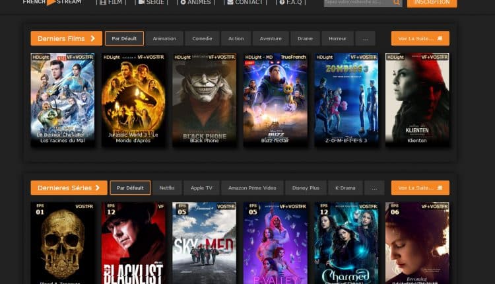This screenshot has width=495, height=284.
Task: Expand more series platforms ellipsis
Action: (x=374, y=188)
